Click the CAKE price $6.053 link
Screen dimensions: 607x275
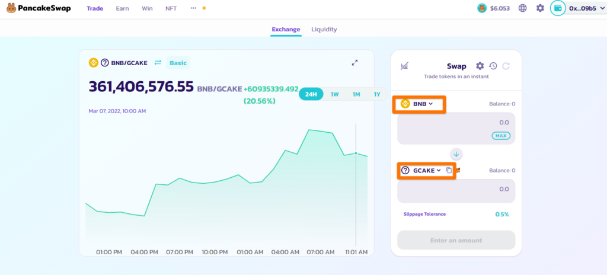coord(494,8)
